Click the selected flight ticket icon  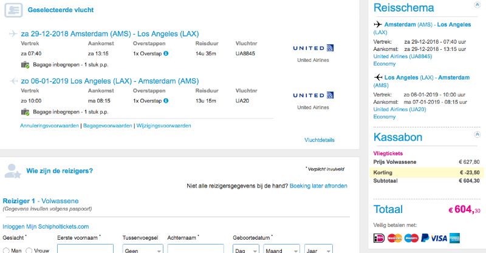click(x=16, y=10)
